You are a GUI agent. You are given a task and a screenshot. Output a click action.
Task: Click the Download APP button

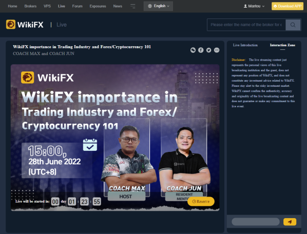click(287, 6)
